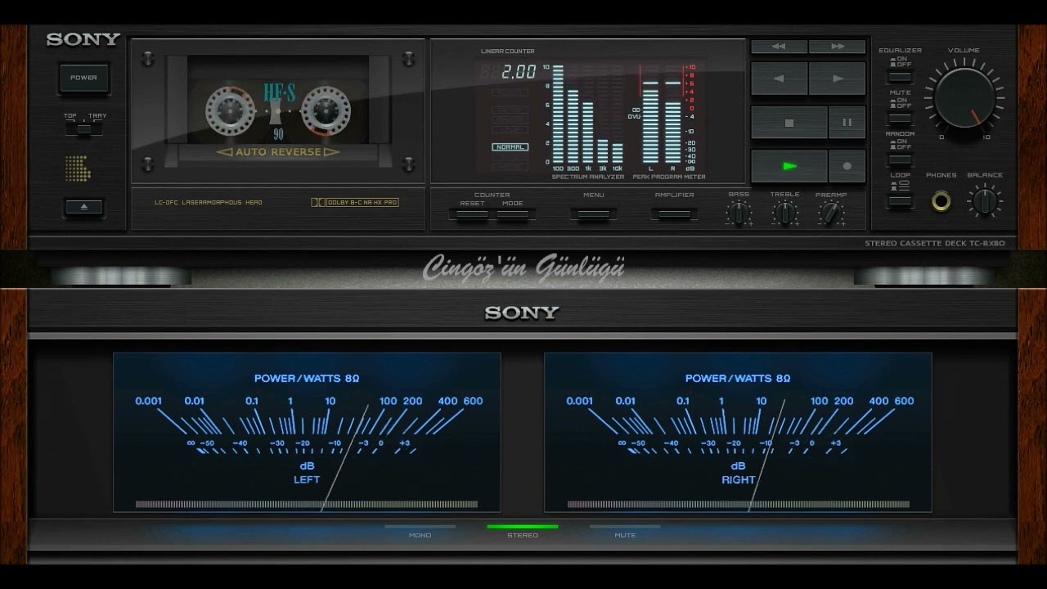Start recording with the round record button

click(847, 166)
